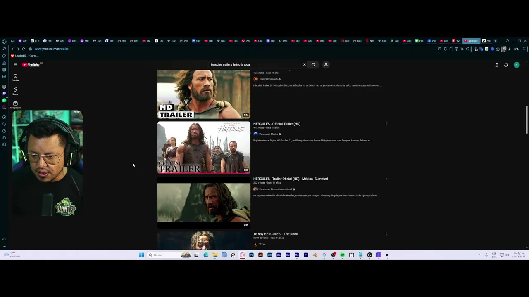Visit Paramount Pictures International channel
The image size is (529, 297).
pos(275,189)
